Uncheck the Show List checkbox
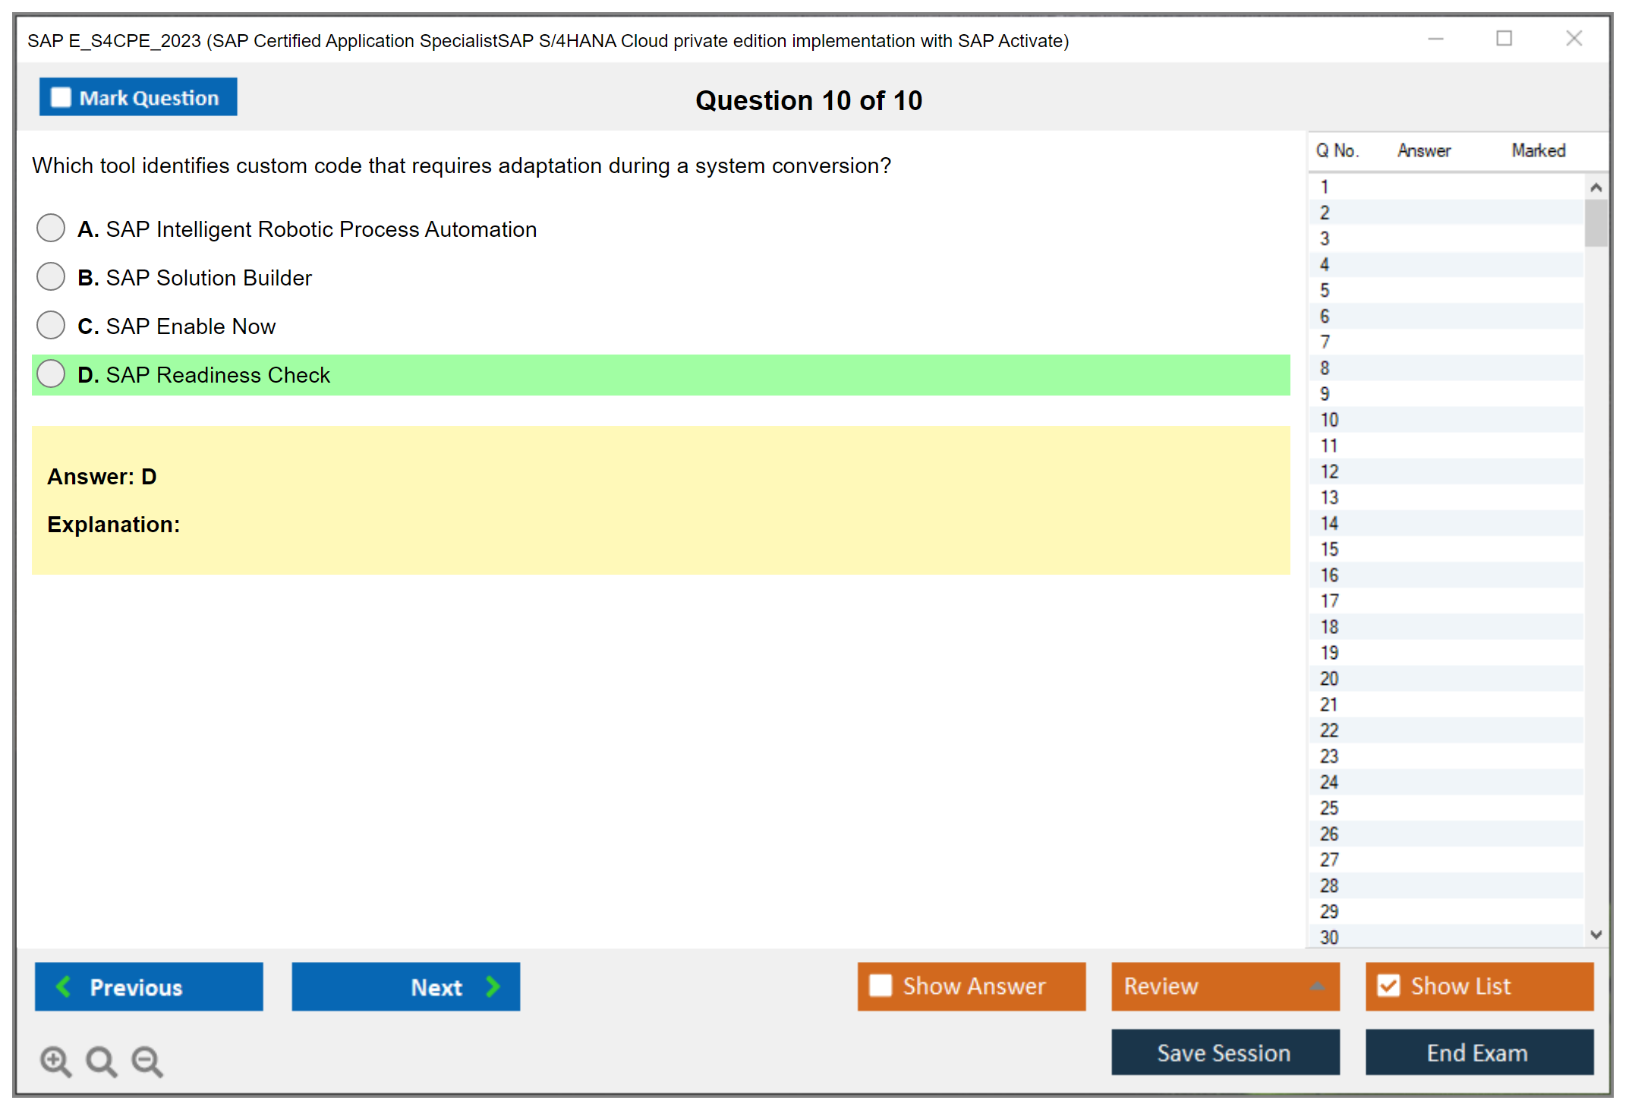Screen dimensions: 1632x1116 1388,985
